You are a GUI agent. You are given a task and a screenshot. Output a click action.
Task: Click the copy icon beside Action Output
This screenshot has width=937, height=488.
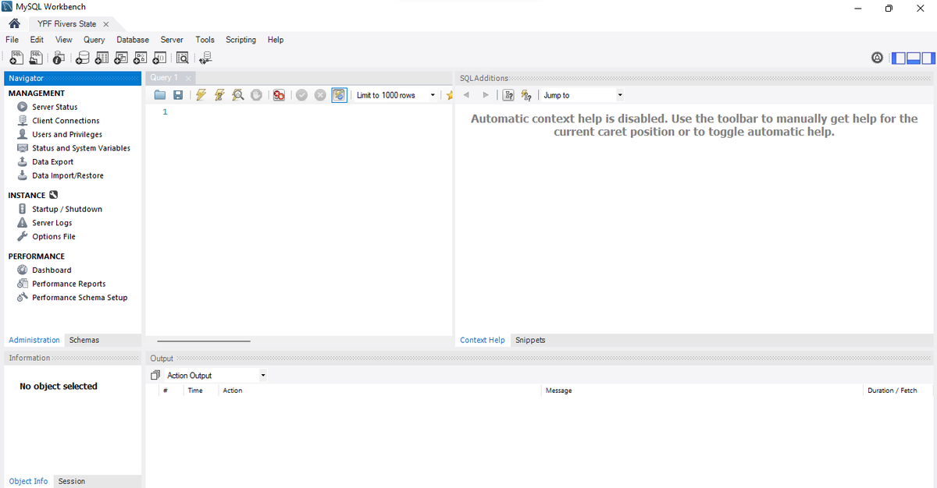point(155,375)
